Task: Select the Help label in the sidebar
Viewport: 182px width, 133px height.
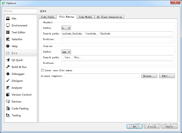Action: click(15, 46)
